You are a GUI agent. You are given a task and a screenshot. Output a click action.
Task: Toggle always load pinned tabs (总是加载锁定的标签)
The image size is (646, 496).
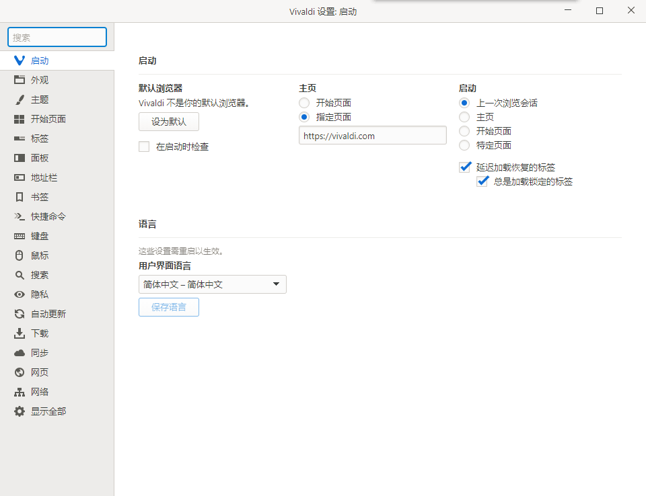pyautogui.click(x=482, y=181)
